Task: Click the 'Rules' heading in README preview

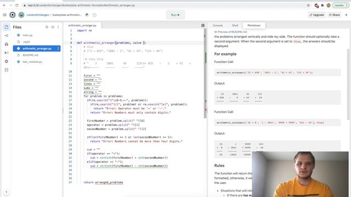Action: (219, 165)
